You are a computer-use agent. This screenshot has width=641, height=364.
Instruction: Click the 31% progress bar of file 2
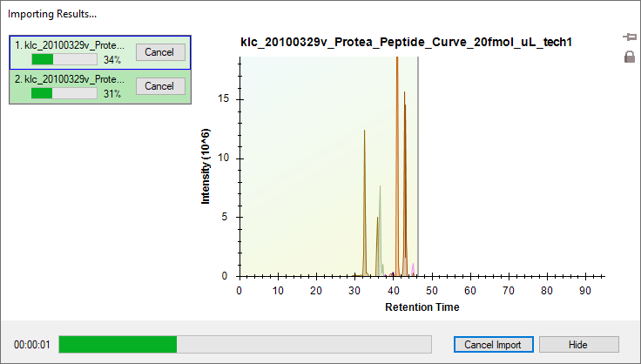(64, 93)
